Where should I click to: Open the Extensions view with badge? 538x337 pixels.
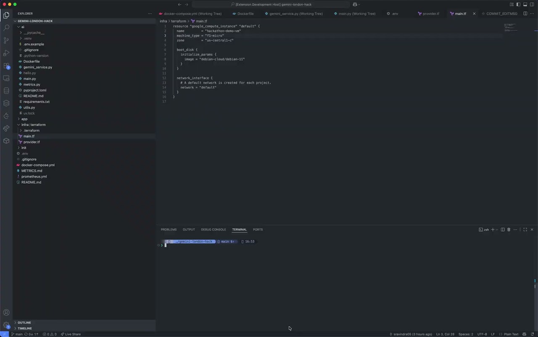6,66
